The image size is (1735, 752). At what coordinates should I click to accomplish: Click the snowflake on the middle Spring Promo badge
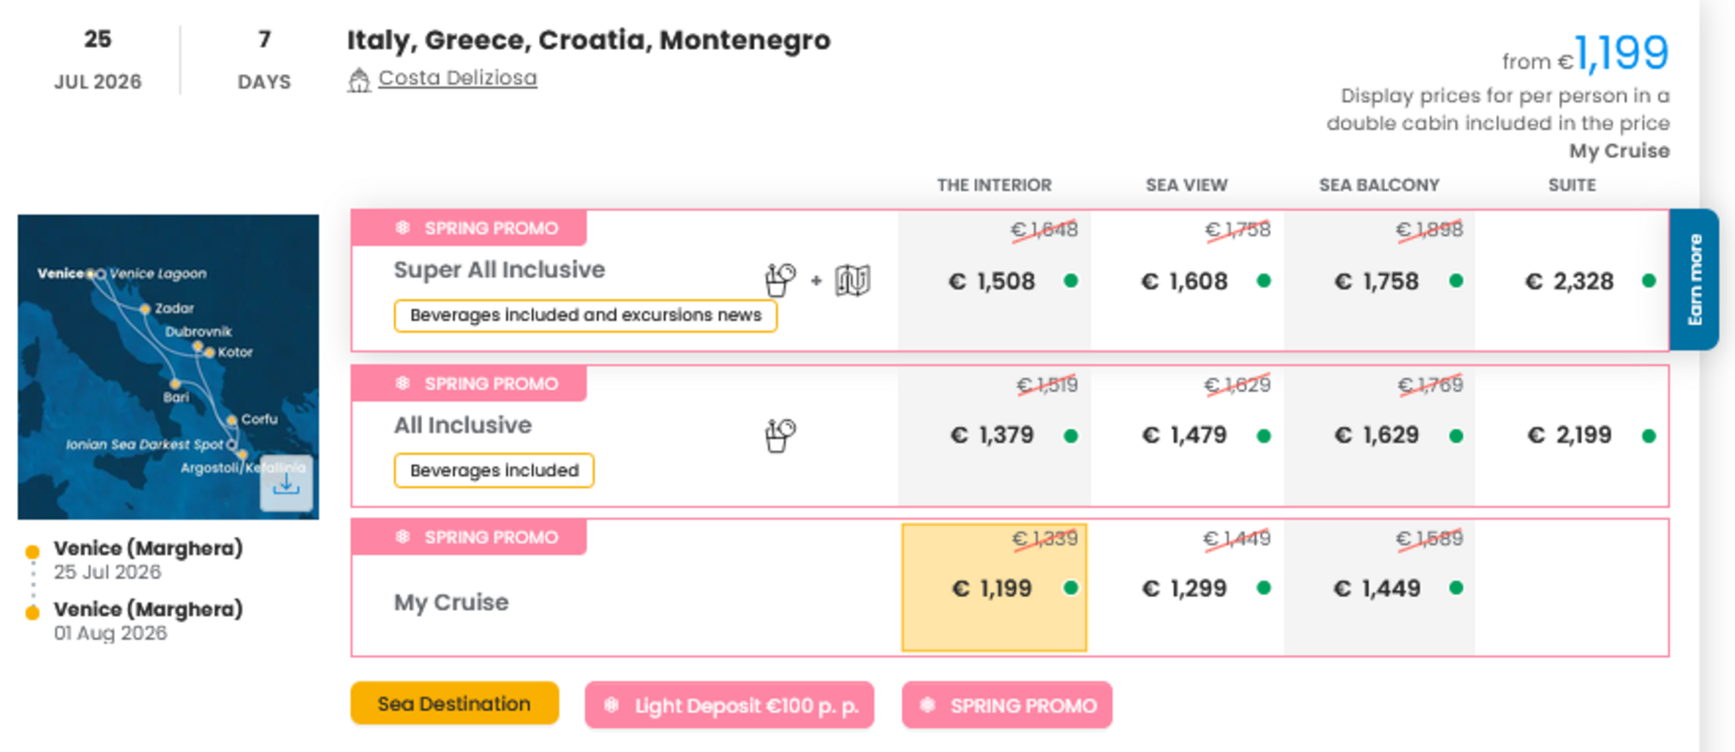pos(402,384)
